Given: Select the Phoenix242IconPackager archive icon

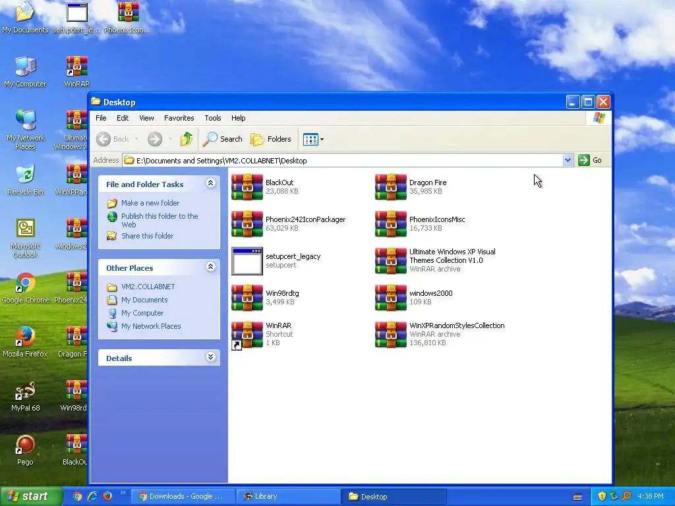Looking at the screenshot, I should coord(247,224).
